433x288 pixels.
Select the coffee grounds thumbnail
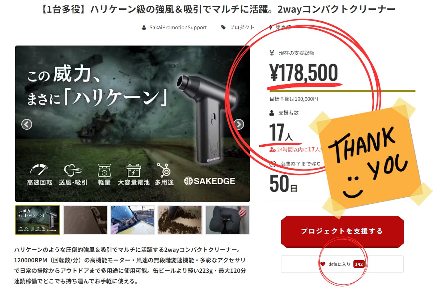click(180, 220)
